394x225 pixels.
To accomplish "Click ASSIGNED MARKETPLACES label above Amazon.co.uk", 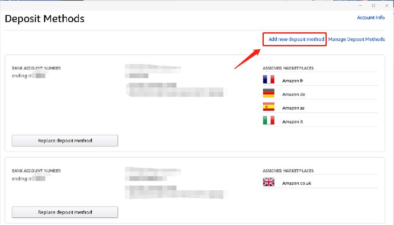I will [288, 171].
